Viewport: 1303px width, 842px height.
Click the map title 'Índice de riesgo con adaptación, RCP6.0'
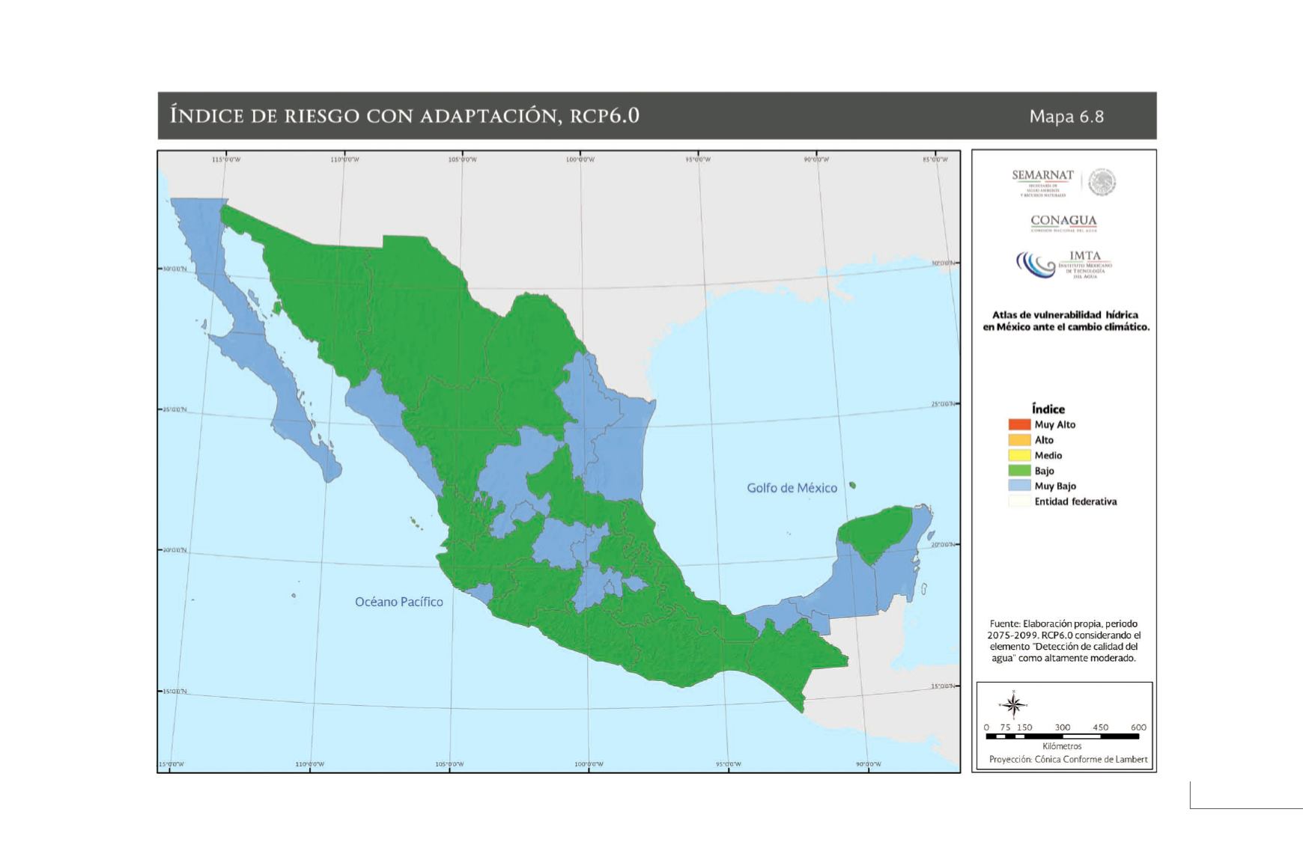coord(404,115)
